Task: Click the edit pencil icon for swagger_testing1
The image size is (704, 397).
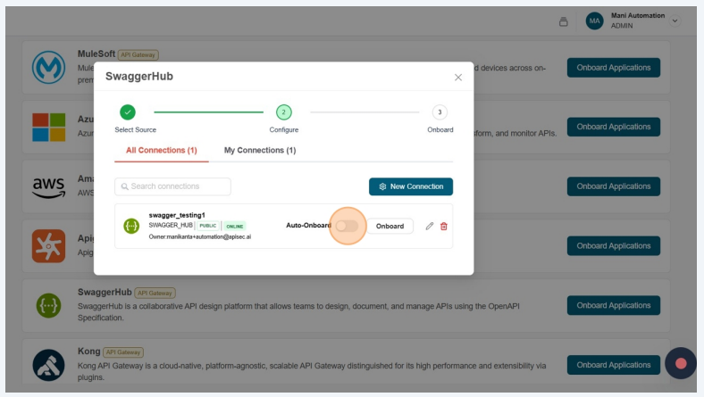Action: [430, 226]
